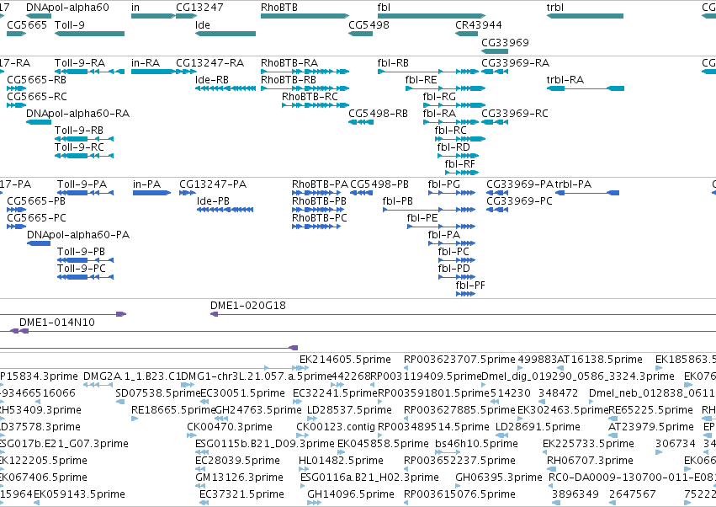This screenshot has width=716, height=507.
Task: Click the fbl-RB transcript label
Action: 393,62
